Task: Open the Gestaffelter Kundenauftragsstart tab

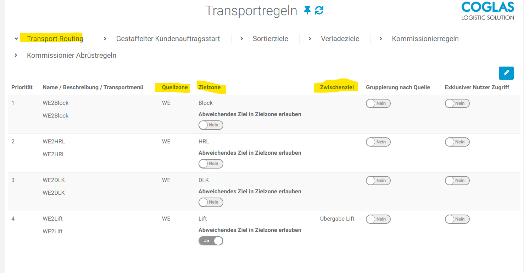Action: [168, 39]
